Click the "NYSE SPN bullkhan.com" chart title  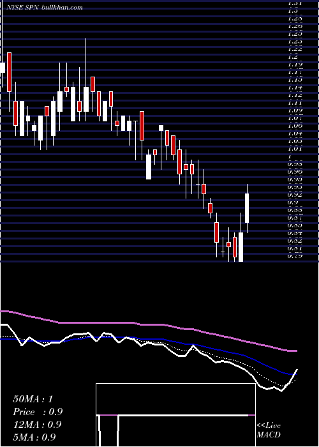point(45,8)
